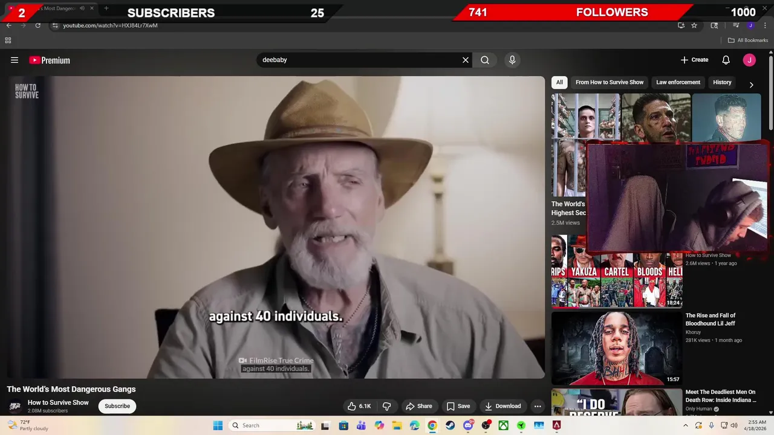Open Chrome from the taskbar
The width and height of the screenshot is (774, 435).
[x=432, y=425]
